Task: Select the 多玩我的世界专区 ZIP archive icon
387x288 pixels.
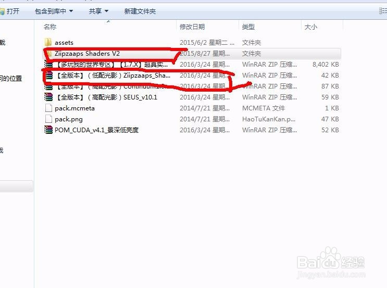Action: tap(48, 65)
